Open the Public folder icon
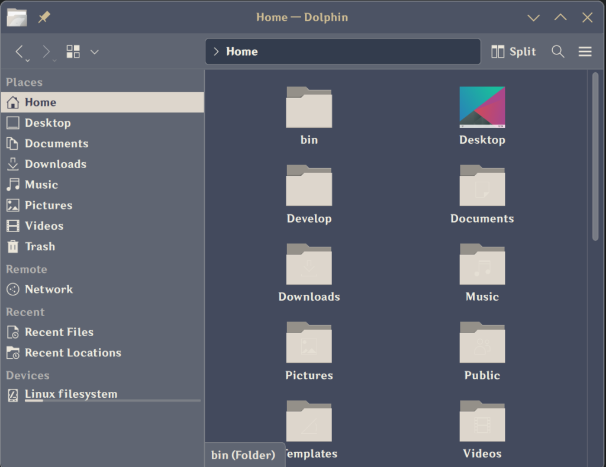 [x=482, y=343]
